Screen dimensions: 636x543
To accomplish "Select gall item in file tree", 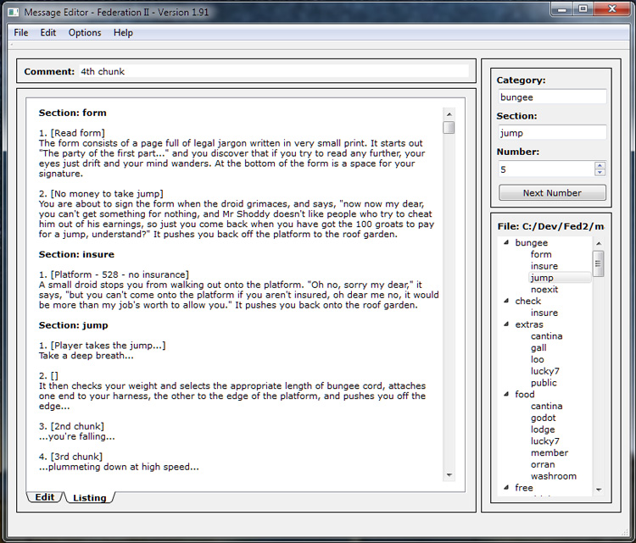I will 538,347.
